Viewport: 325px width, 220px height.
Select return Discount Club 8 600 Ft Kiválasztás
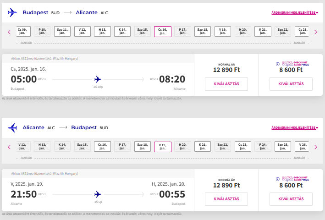291,199
